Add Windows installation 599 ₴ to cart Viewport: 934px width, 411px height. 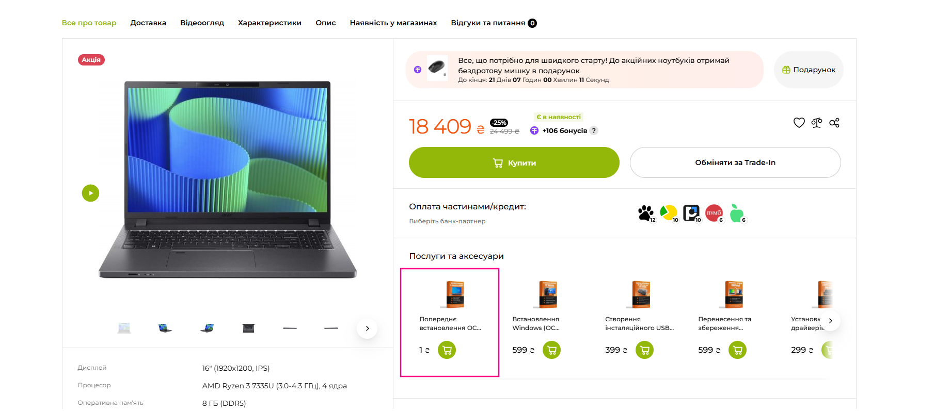[551, 350]
